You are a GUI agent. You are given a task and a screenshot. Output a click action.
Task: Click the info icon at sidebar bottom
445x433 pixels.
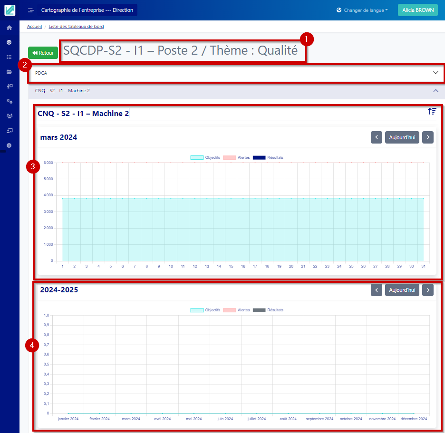[x=9, y=145]
